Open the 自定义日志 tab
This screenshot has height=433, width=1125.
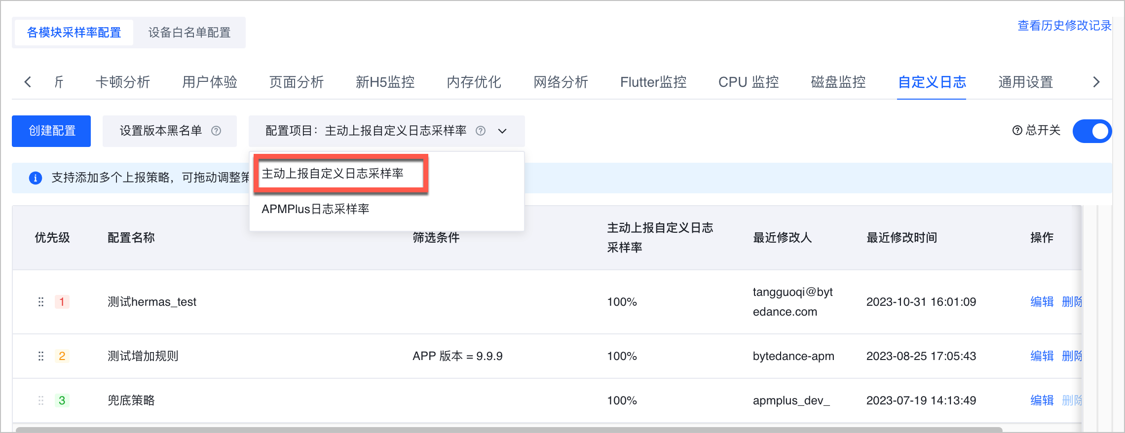pos(932,82)
